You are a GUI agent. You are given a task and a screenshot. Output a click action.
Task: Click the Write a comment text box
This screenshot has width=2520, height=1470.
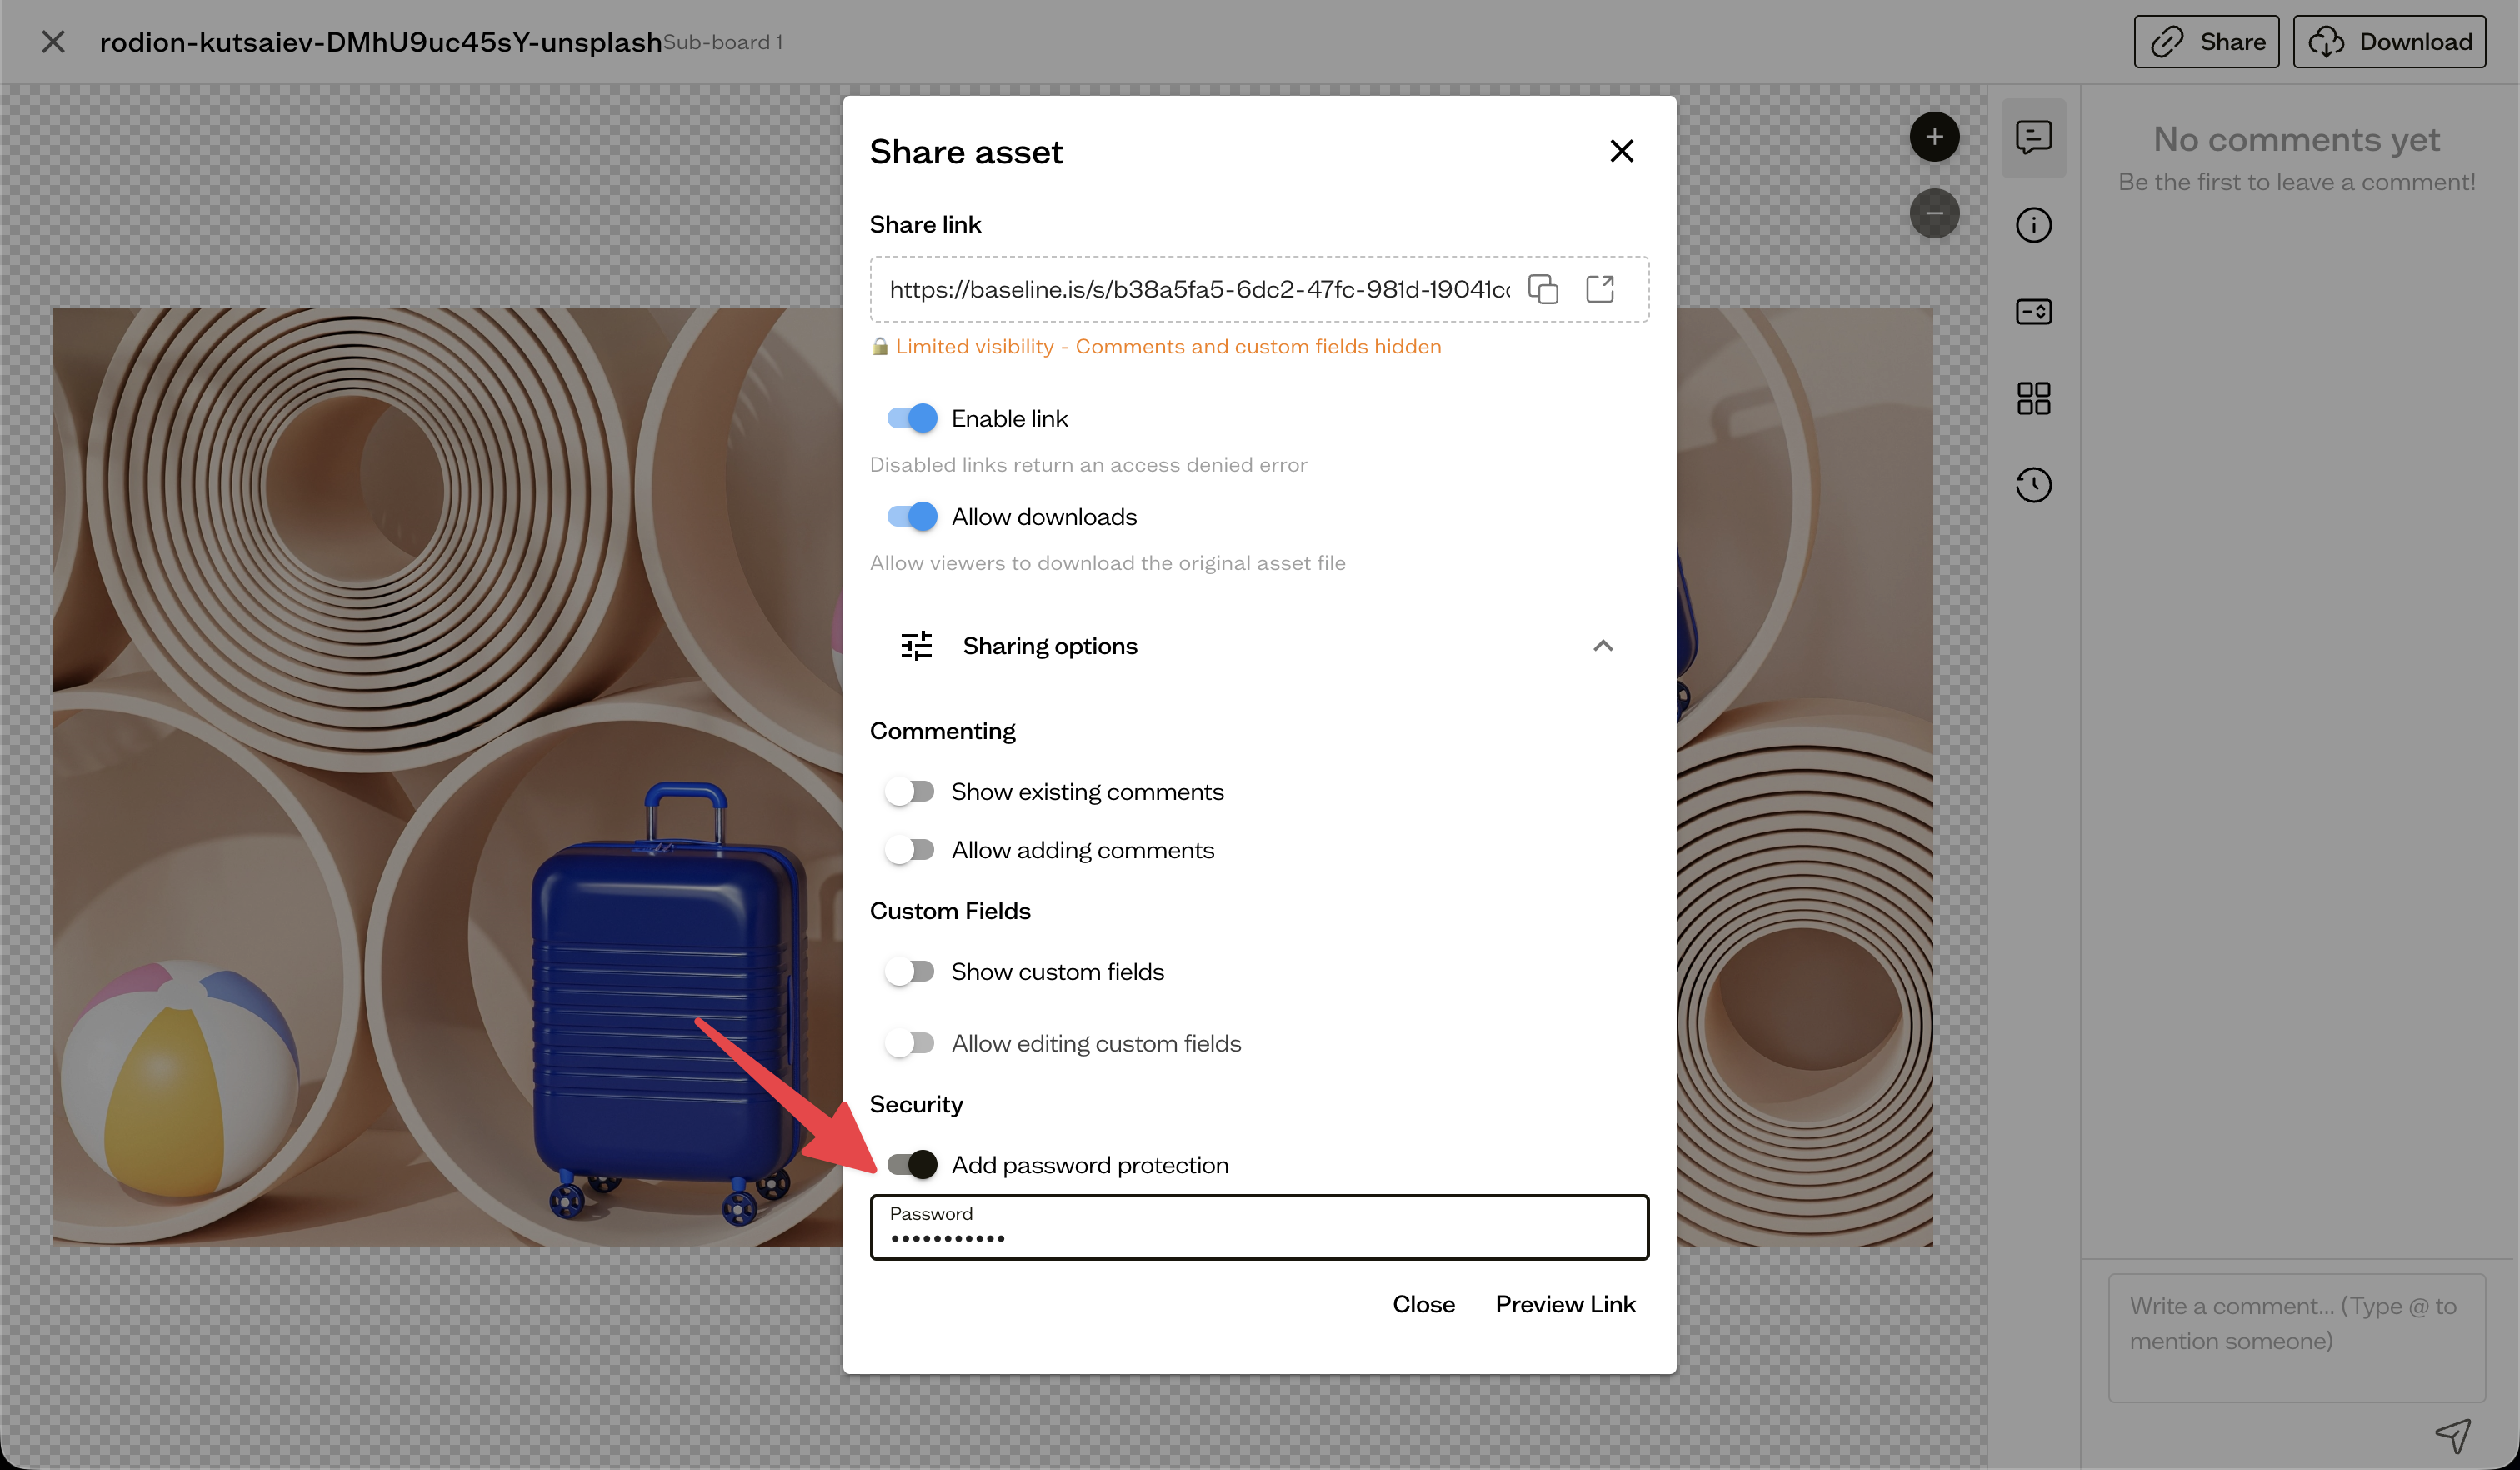(x=2296, y=1338)
